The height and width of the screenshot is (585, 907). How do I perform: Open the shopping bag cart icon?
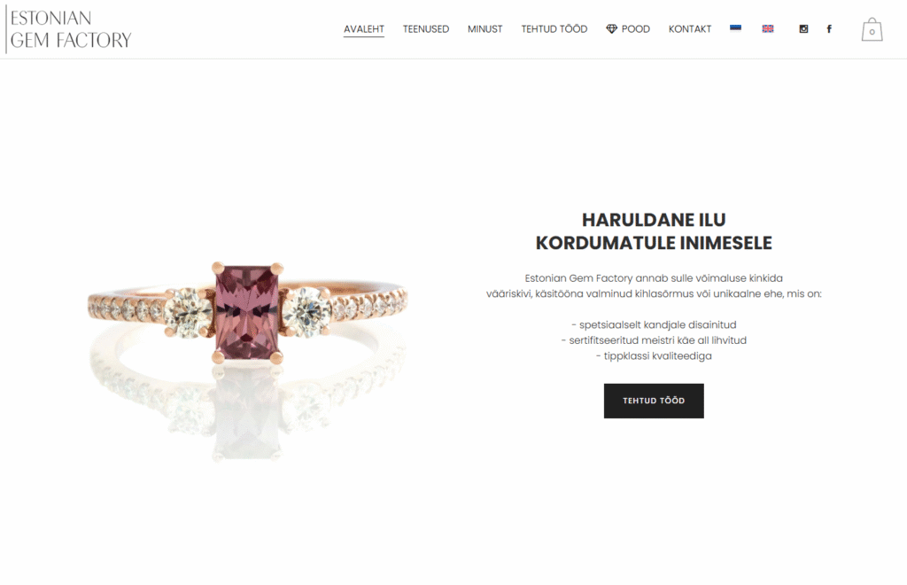click(872, 29)
